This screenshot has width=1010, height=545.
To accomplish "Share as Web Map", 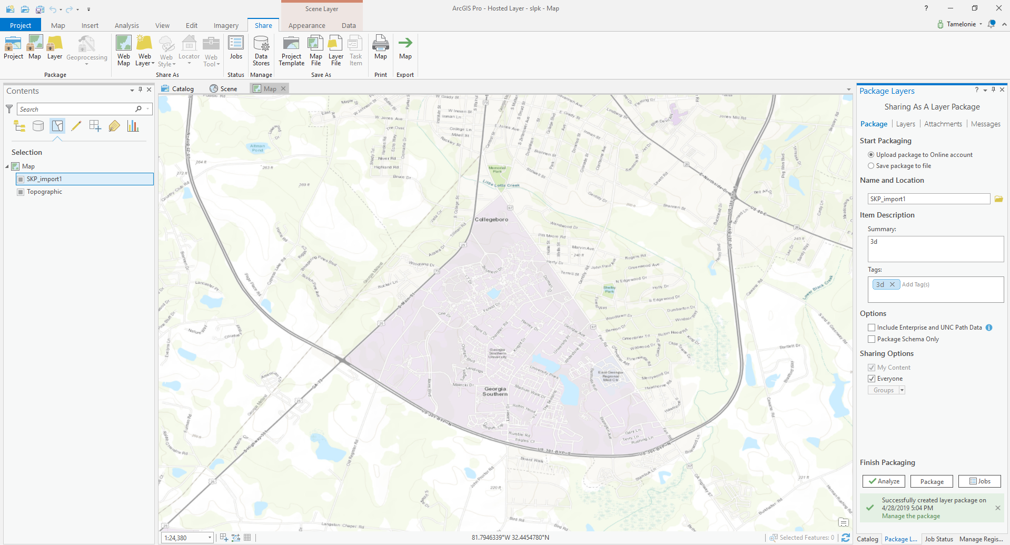I will (124, 51).
